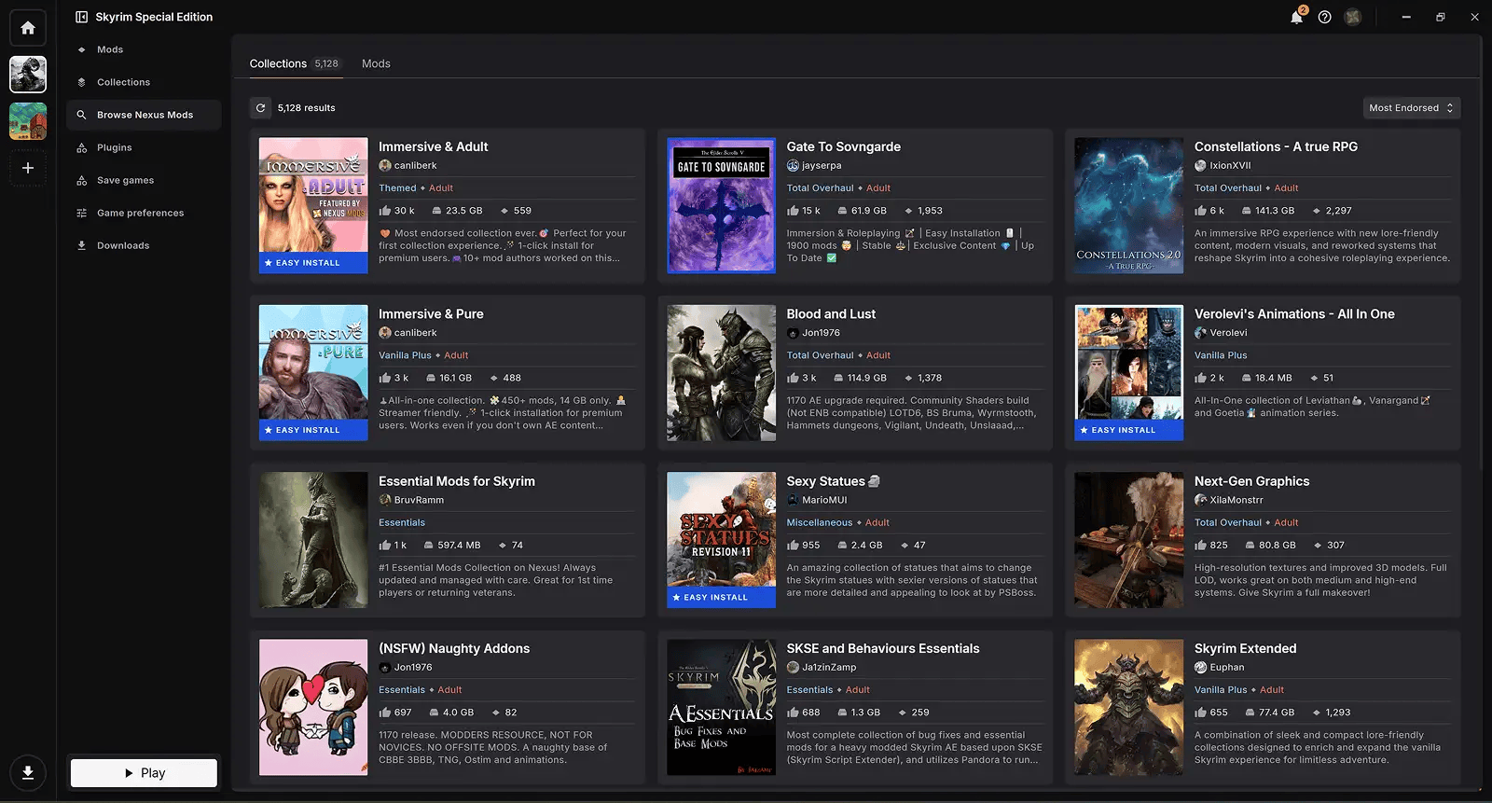
Task: Open the help question mark icon
Action: 1324,17
